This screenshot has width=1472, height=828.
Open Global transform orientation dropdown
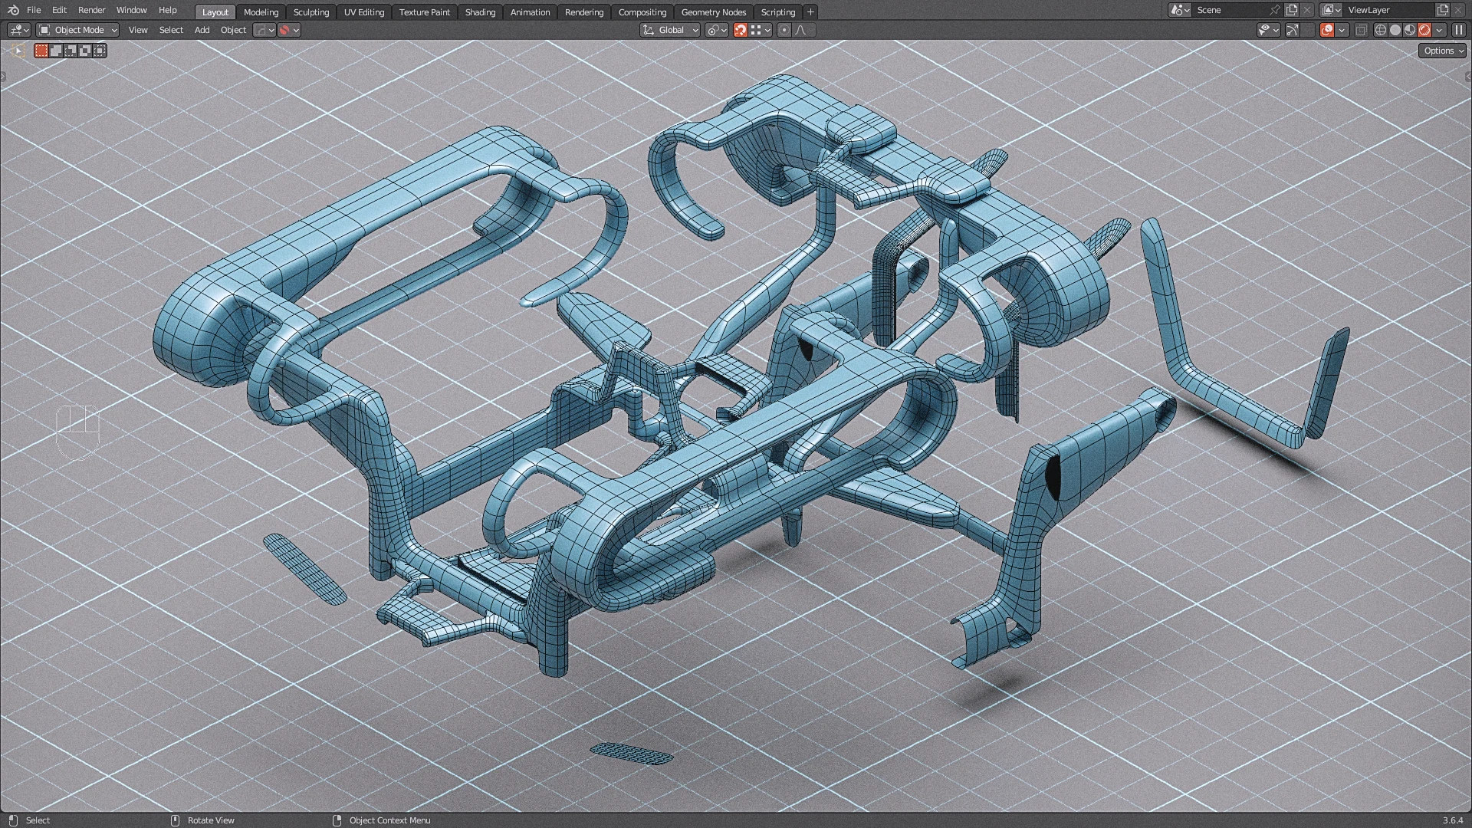click(x=670, y=30)
